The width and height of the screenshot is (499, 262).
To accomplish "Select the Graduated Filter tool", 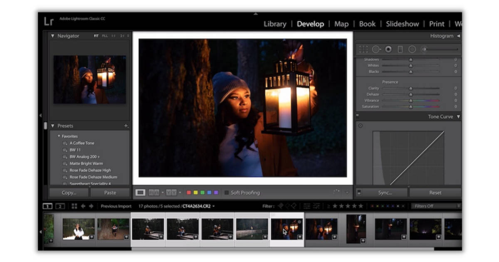I will pos(400,49).
